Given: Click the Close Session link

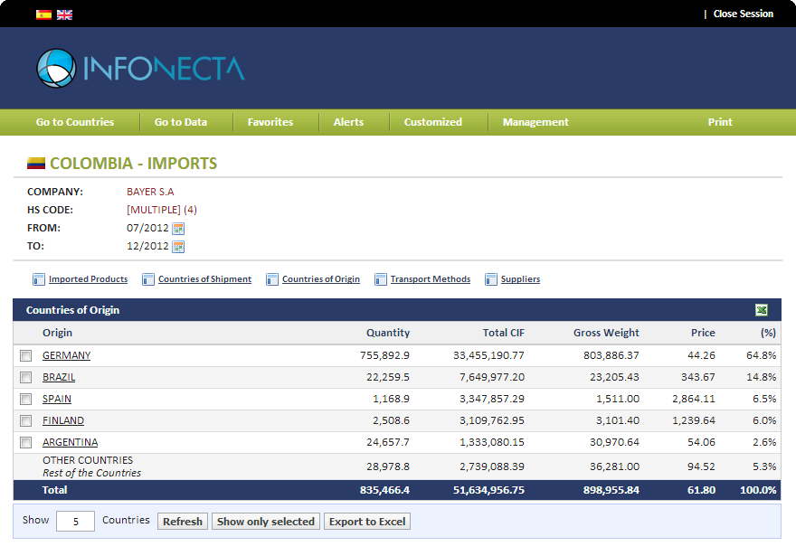Looking at the screenshot, I should [x=743, y=14].
